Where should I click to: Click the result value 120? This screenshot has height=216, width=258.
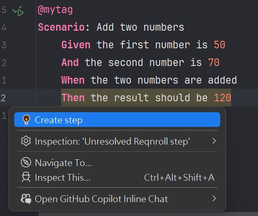click(222, 98)
